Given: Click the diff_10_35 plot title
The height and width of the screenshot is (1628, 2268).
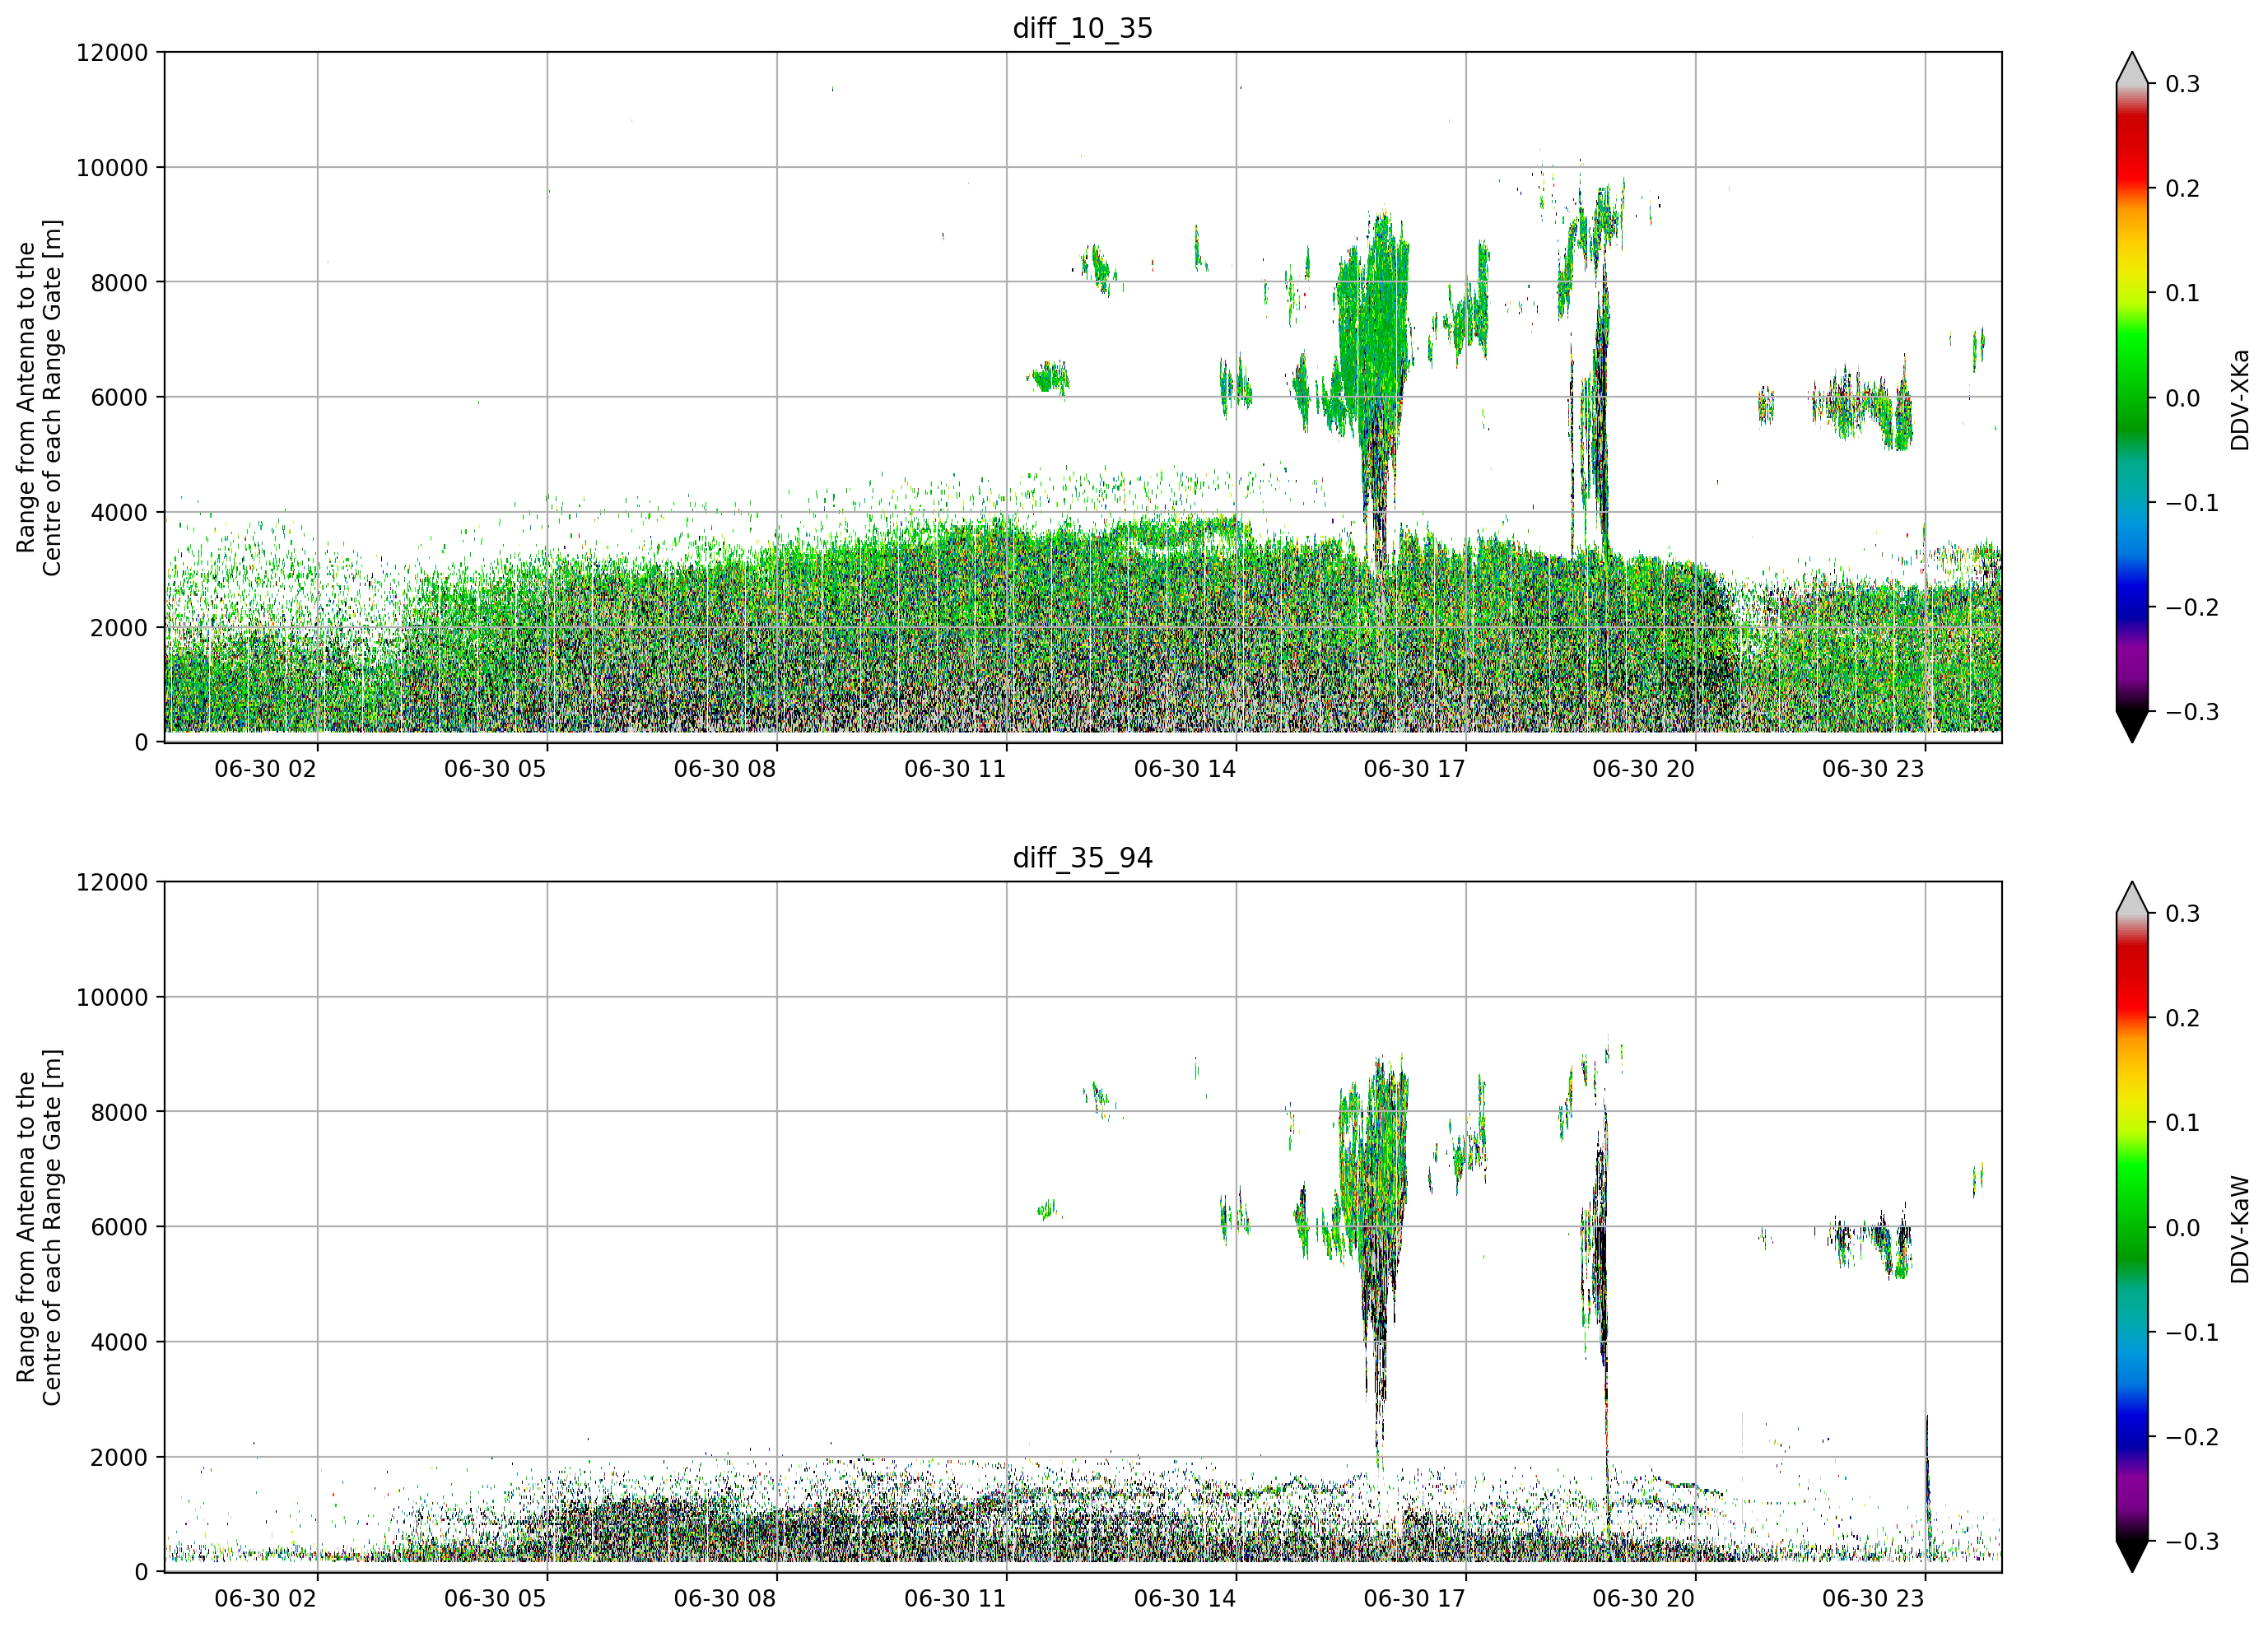Looking at the screenshot, I should [x=1083, y=28].
